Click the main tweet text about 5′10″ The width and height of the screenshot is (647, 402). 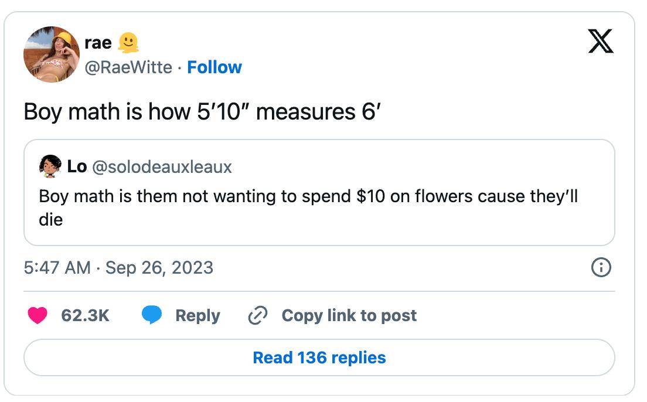coord(203,111)
